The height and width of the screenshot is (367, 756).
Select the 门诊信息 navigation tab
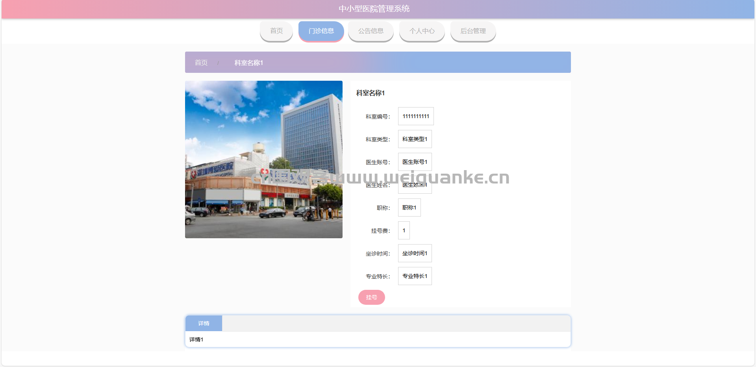click(x=321, y=31)
